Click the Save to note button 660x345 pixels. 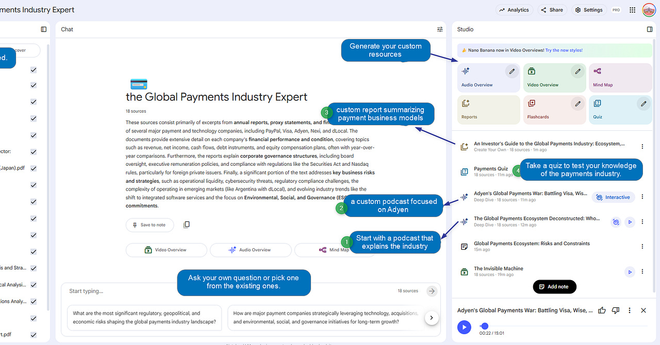pos(150,225)
